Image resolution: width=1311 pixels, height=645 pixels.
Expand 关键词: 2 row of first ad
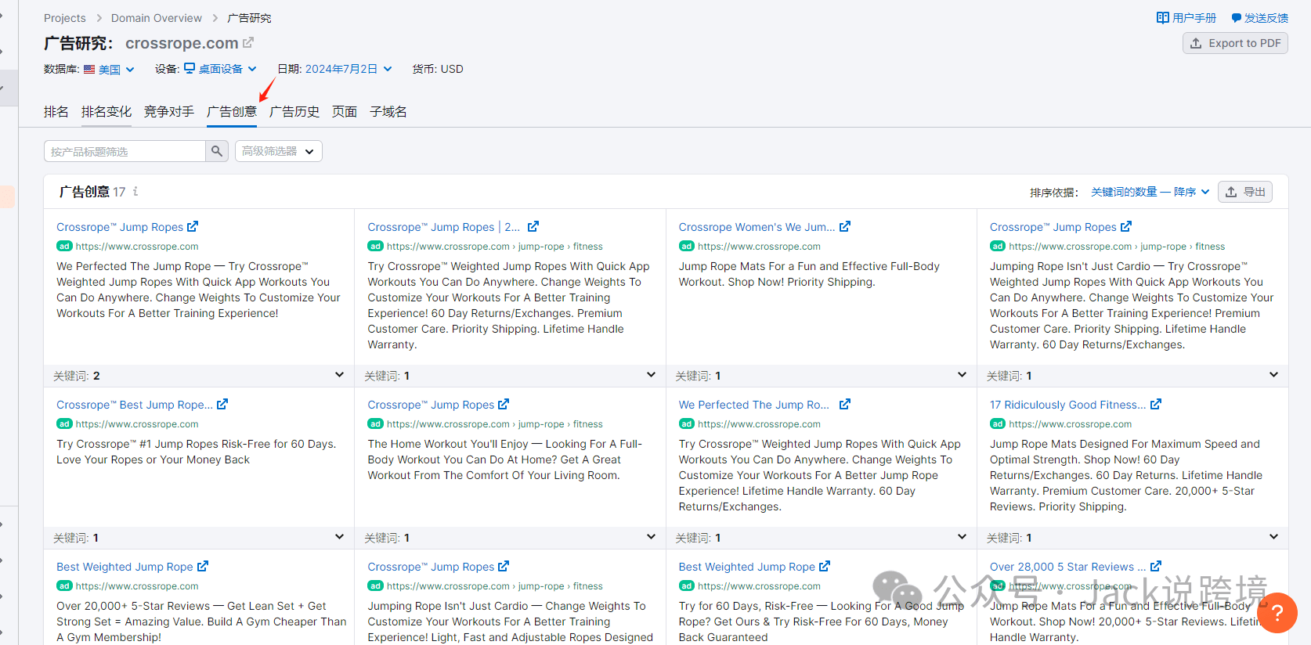tap(199, 376)
